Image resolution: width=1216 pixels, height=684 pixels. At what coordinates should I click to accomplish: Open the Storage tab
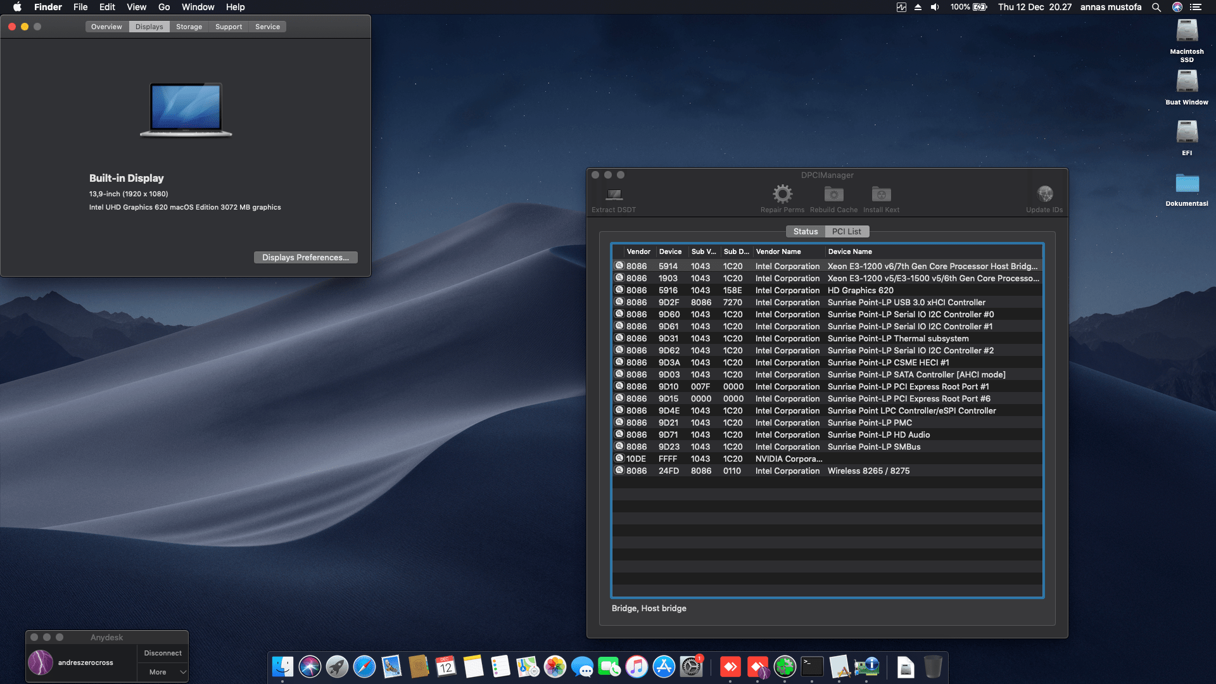[x=189, y=27]
